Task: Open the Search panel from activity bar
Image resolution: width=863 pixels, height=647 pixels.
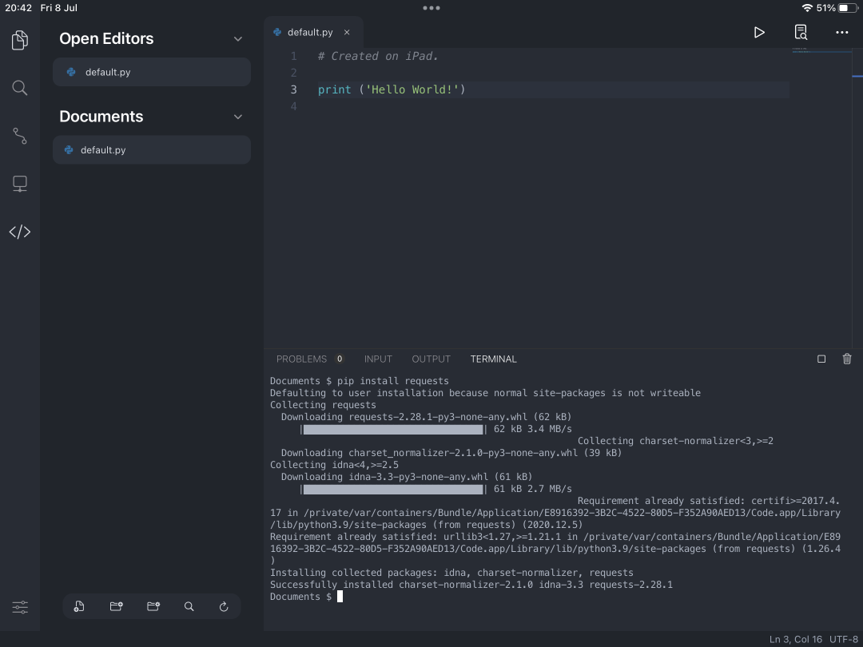Action: click(x=20, y=88)
